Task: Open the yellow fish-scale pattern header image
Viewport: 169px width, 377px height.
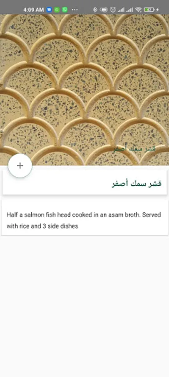Action: 84,90
